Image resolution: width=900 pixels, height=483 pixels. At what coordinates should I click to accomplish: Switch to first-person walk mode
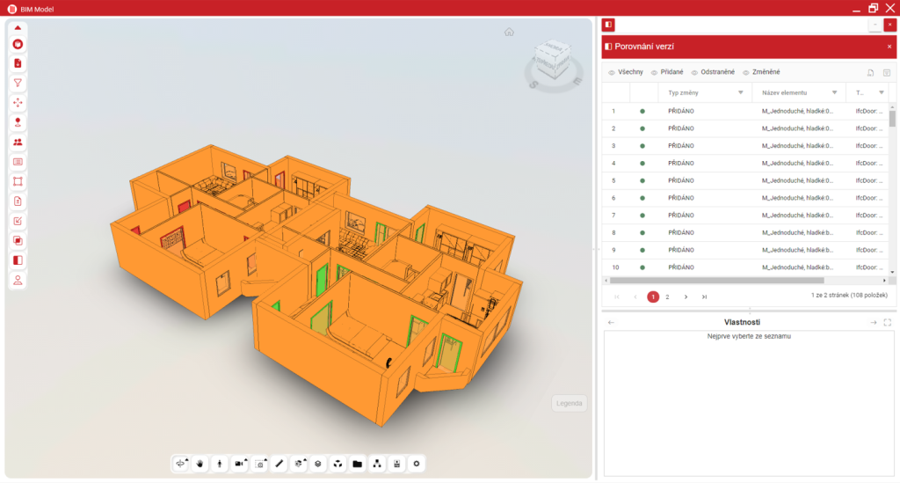(x=219, y=463)
